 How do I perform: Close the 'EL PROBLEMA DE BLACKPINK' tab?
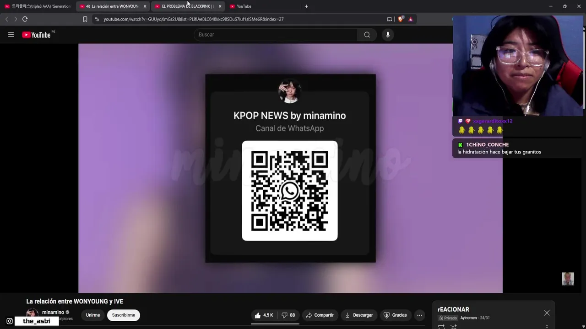click(x=220, y=6)
